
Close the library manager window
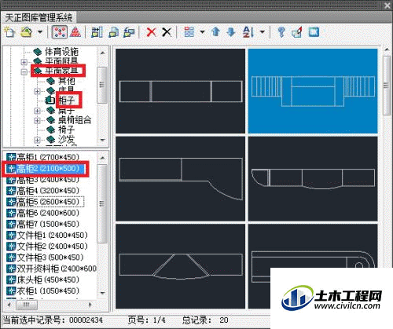point(387,5)
